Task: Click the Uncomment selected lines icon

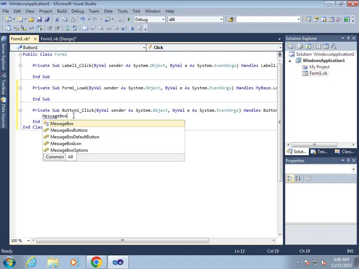Action: [75, 28]
